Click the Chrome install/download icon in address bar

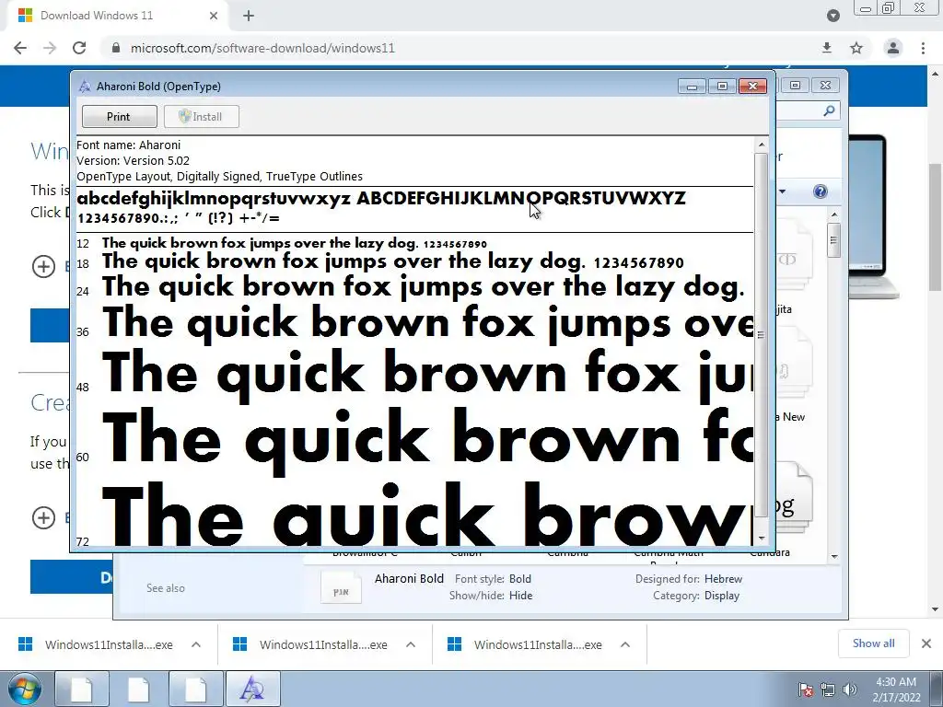(827, 48)
